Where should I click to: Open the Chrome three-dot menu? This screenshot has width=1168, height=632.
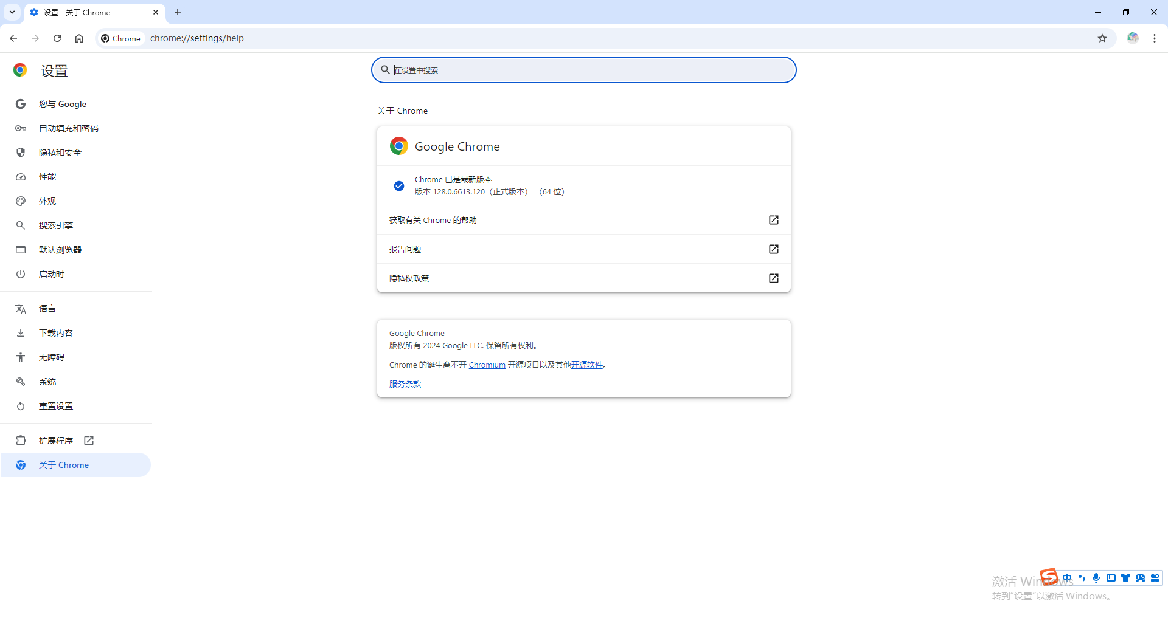coord(1155,38)
